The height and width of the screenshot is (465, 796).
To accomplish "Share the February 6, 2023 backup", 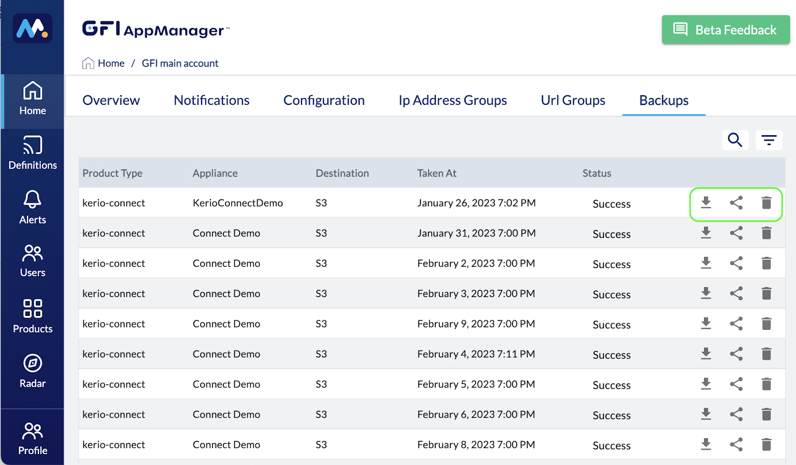I will coord(736,414).
